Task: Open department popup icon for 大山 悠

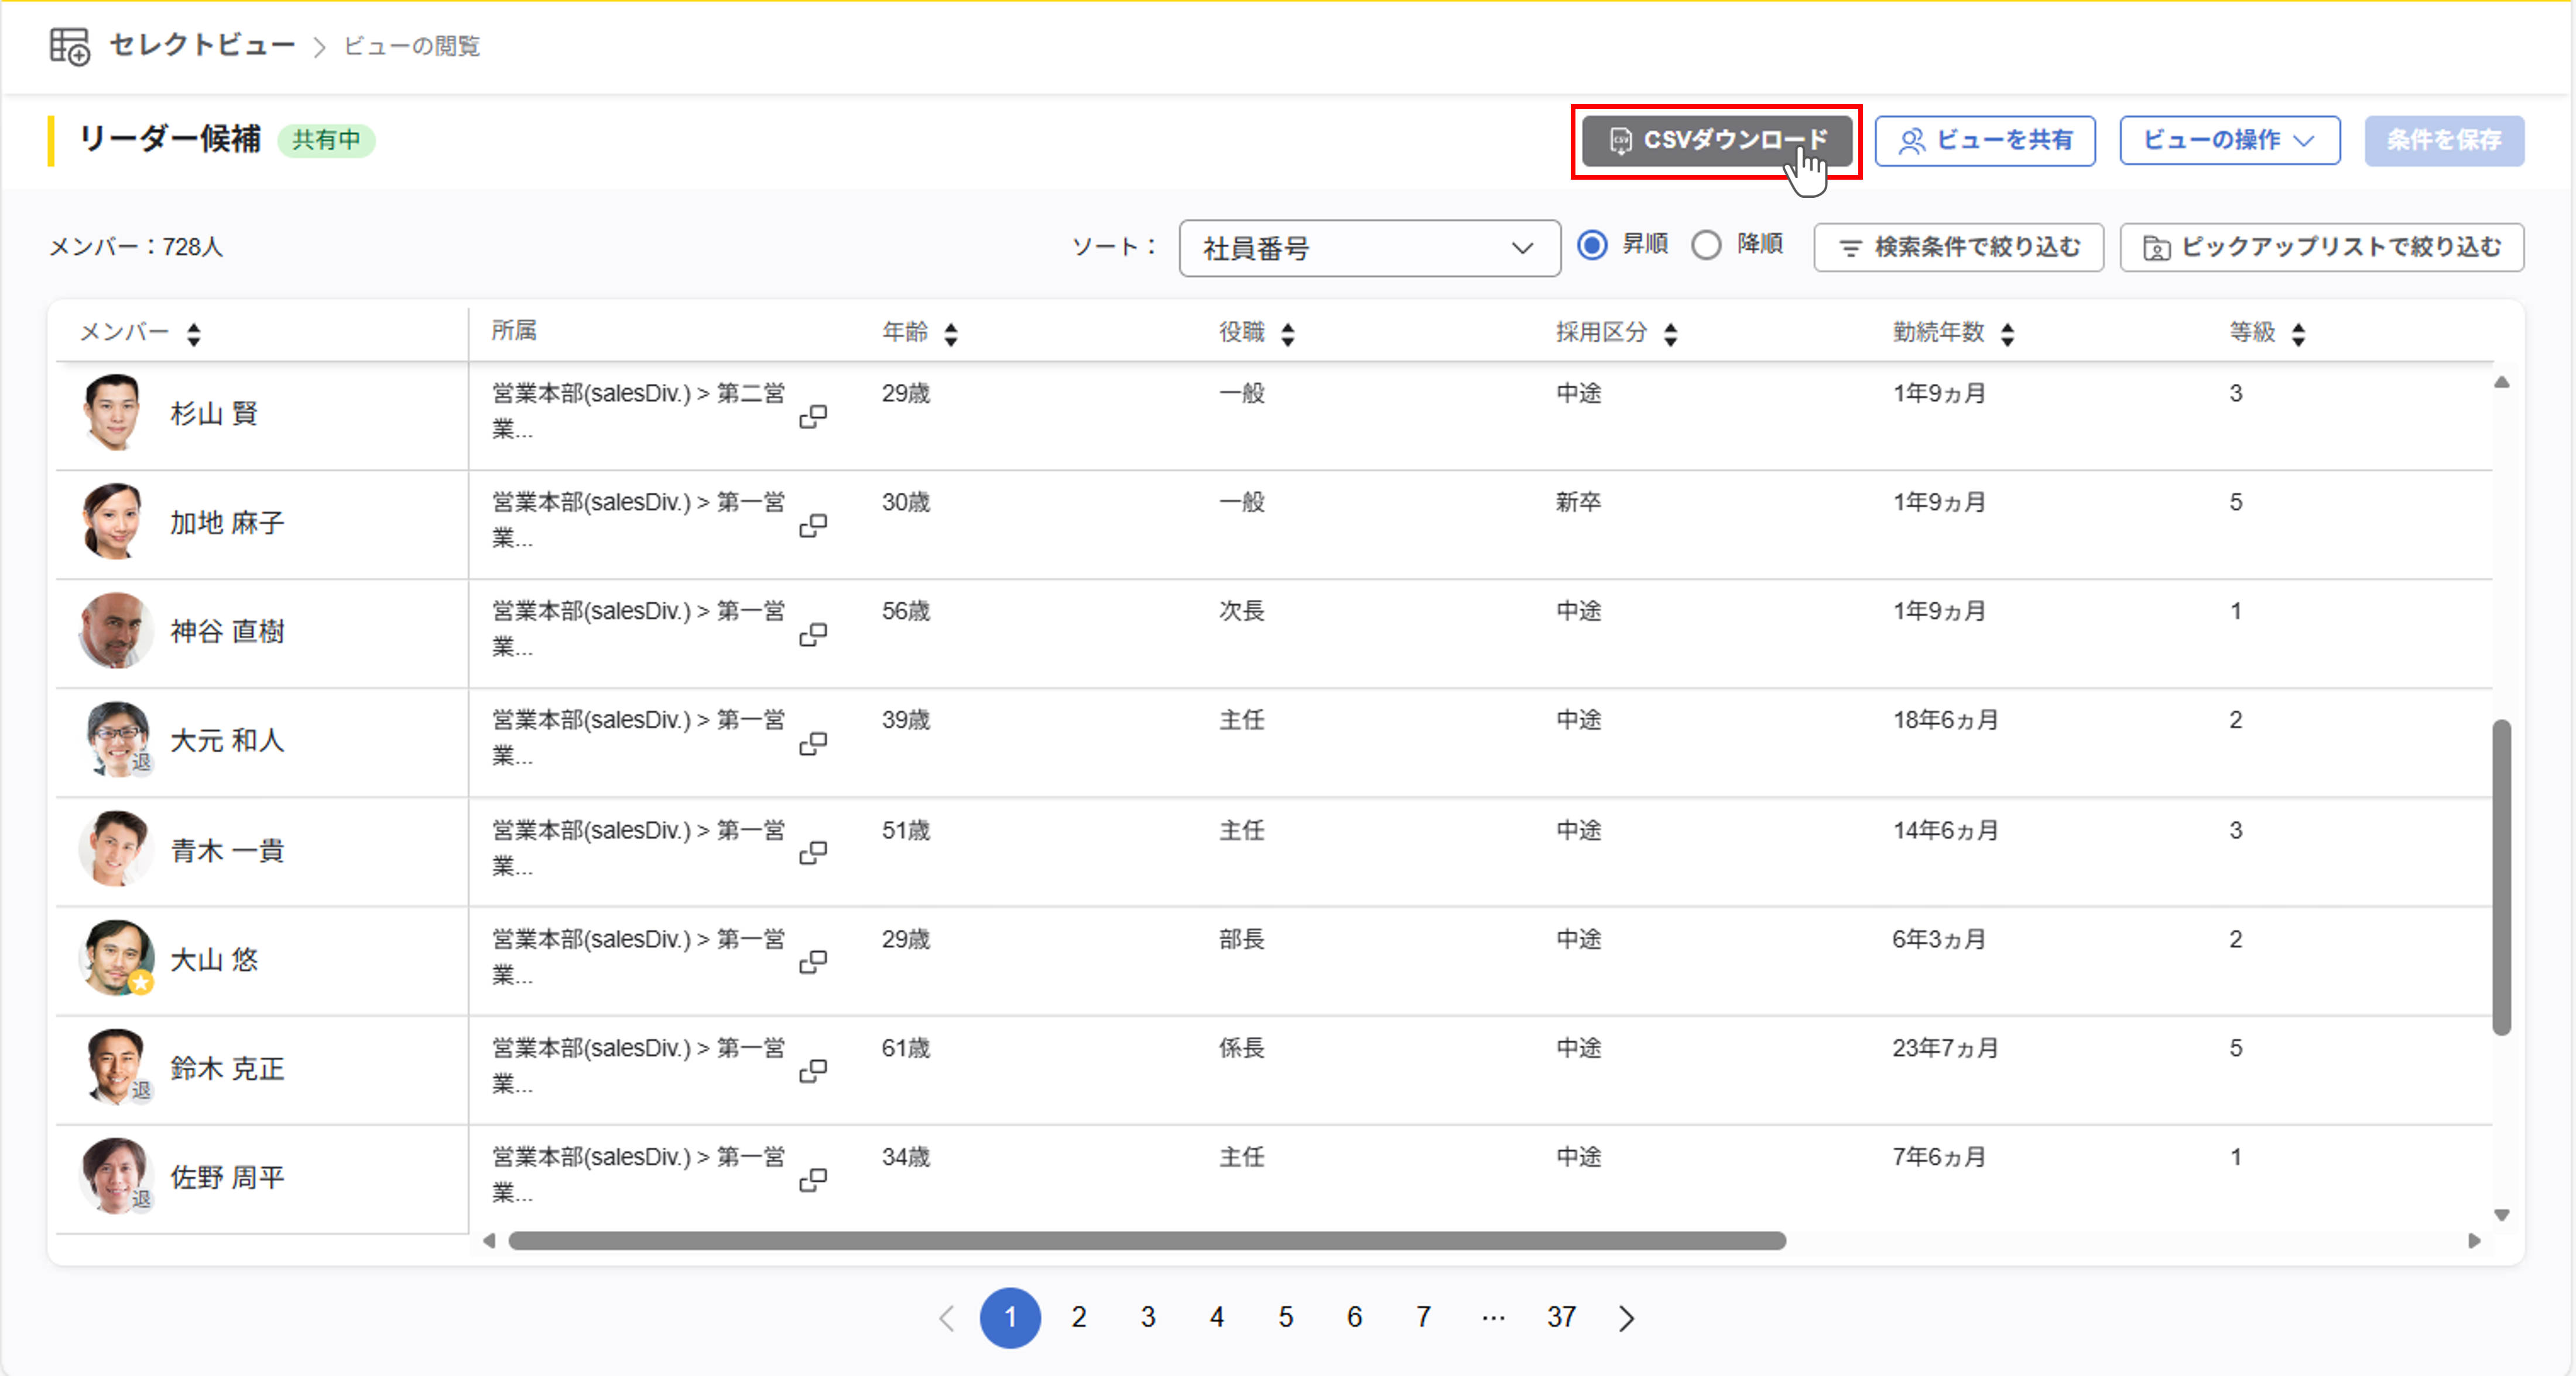Action: (x=813, y=961)
